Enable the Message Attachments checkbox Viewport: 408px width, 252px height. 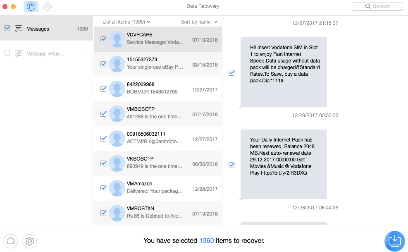coord(7,53)
